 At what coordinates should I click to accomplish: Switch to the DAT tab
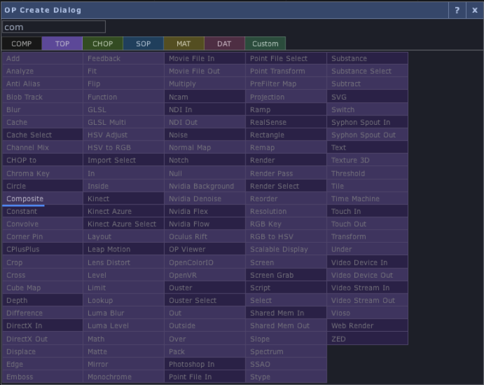(x=224, y=44)
